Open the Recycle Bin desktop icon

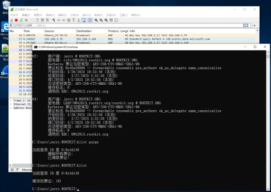tap(6, 7)
